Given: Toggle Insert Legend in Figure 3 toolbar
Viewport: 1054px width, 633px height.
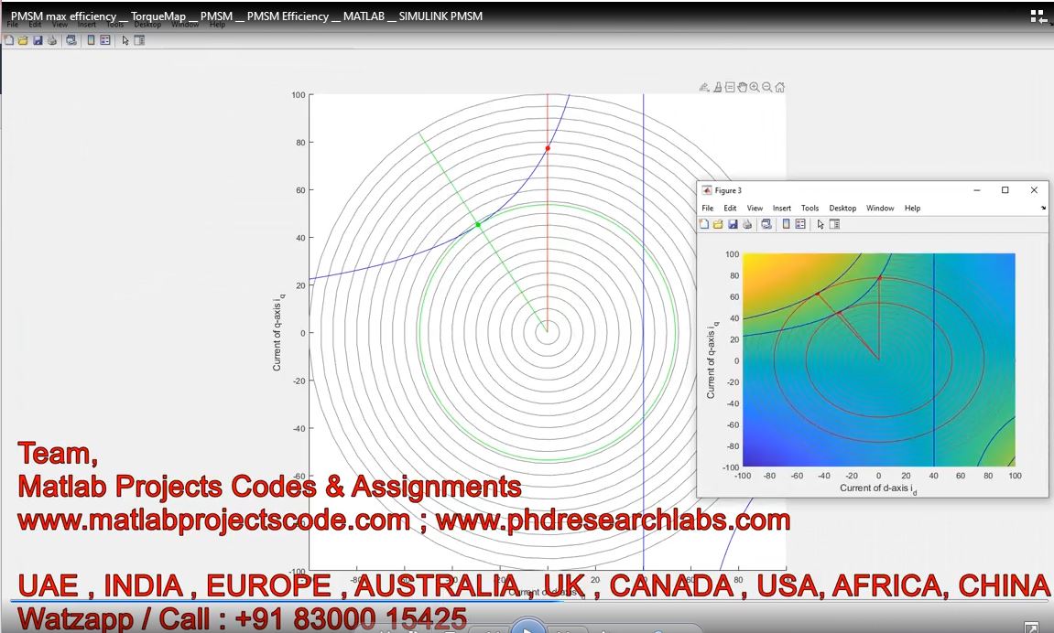Looking at the screenshot, I should (x=800, y=224).
